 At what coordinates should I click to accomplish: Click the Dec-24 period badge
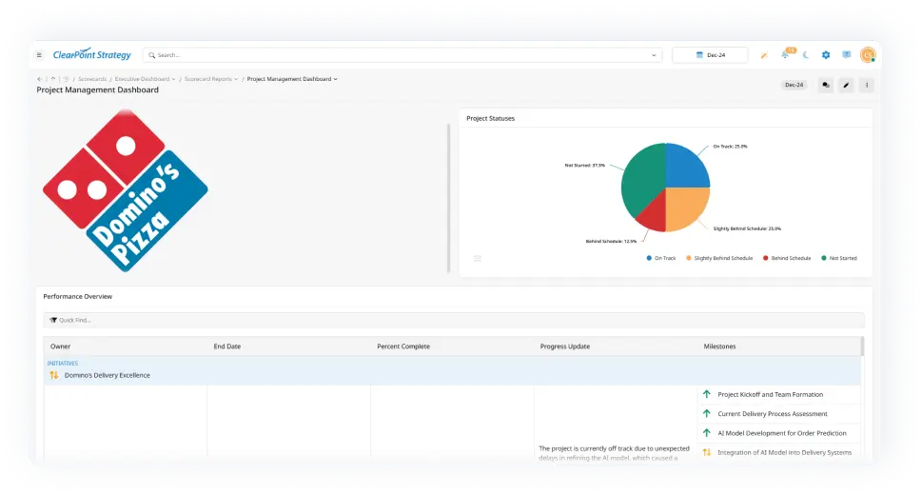(x=794, y=85)
